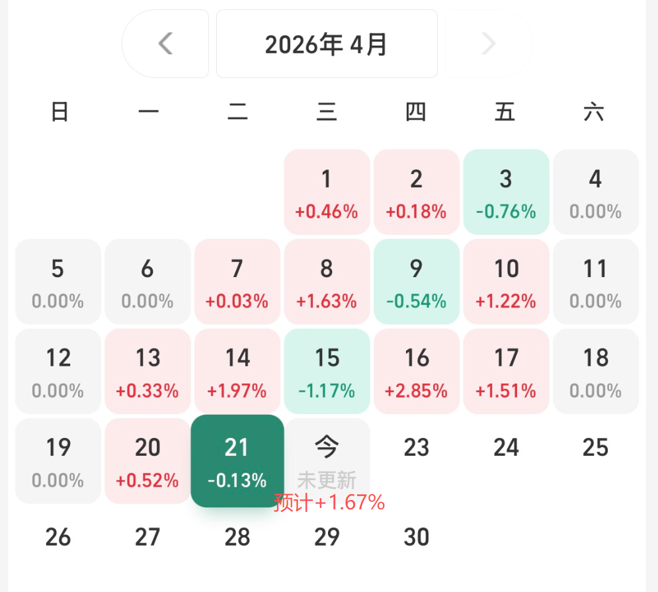Select April 28 in the calendar
Screen dimensions: 658x592
237,537
